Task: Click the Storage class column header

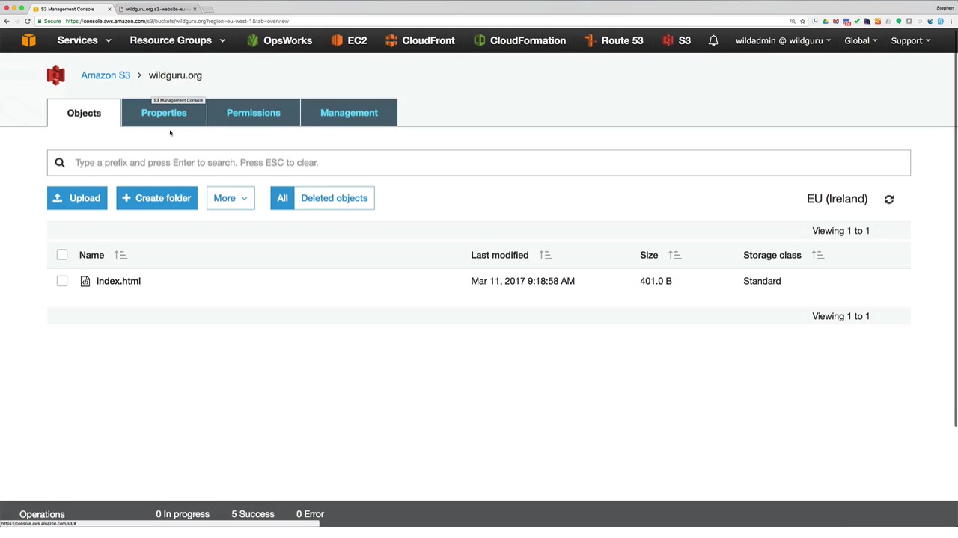Action: tap(772, 255)
